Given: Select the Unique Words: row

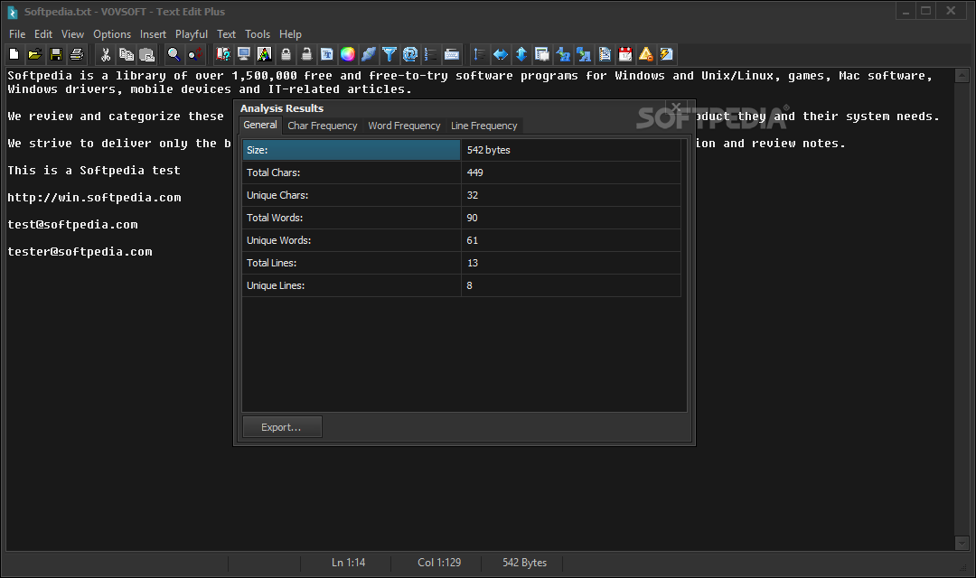Looking at the screenshot, I should 461,240.
